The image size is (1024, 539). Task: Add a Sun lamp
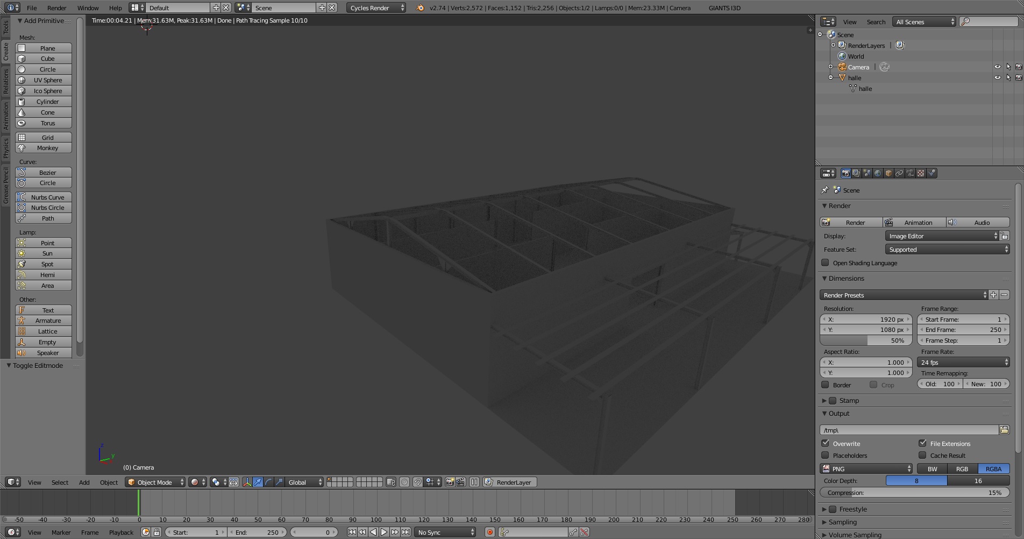(44, 253)
